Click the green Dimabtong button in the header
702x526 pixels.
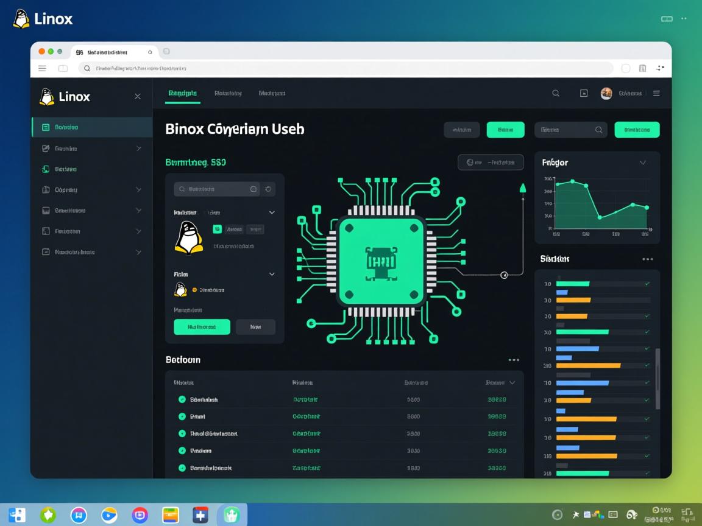coord(637,129)
